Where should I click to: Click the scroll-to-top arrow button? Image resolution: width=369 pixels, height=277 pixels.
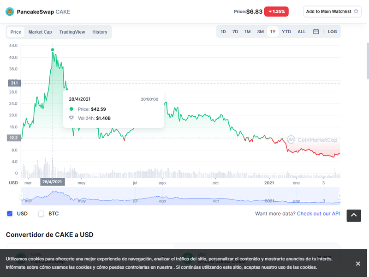pyautogui.click(x=354, y=215)
